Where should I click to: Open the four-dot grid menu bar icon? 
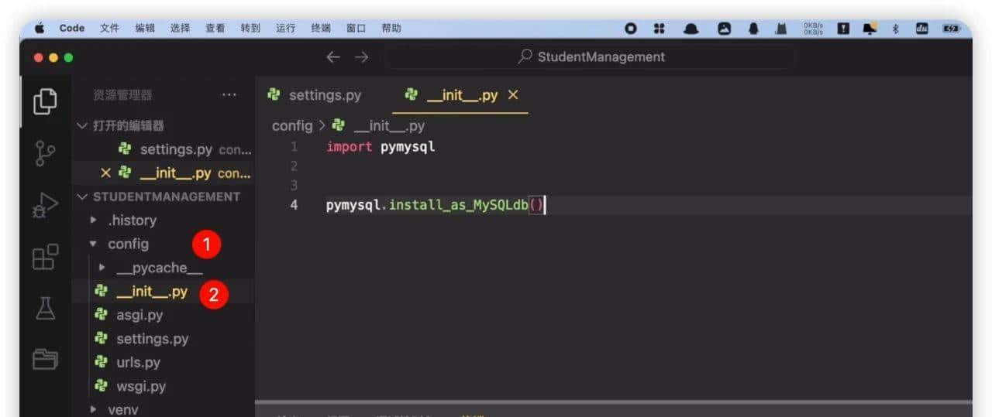(x=660, y=28)
